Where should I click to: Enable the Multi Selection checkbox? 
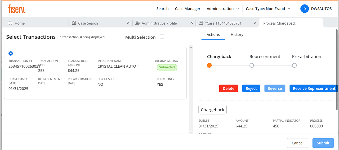click(x=162, y=37)
